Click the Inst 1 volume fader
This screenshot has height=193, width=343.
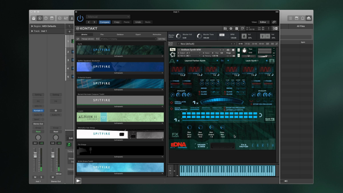click(x=35, y=156)
